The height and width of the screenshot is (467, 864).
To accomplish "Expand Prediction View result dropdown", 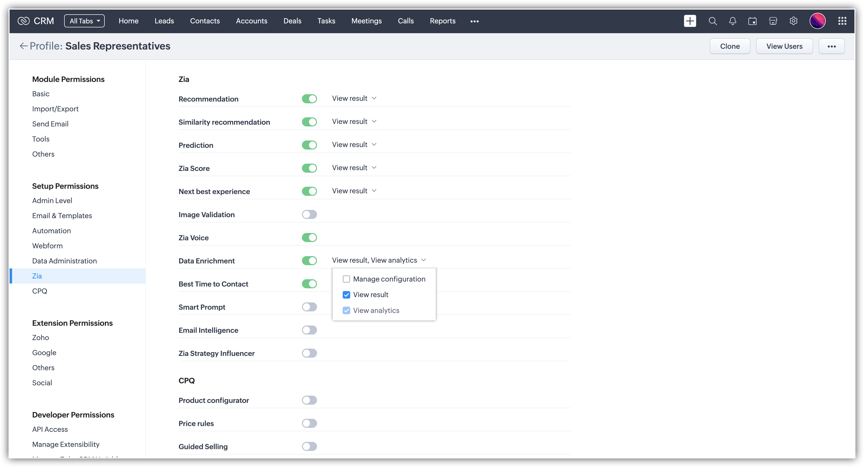I will (x=354, y=145).
